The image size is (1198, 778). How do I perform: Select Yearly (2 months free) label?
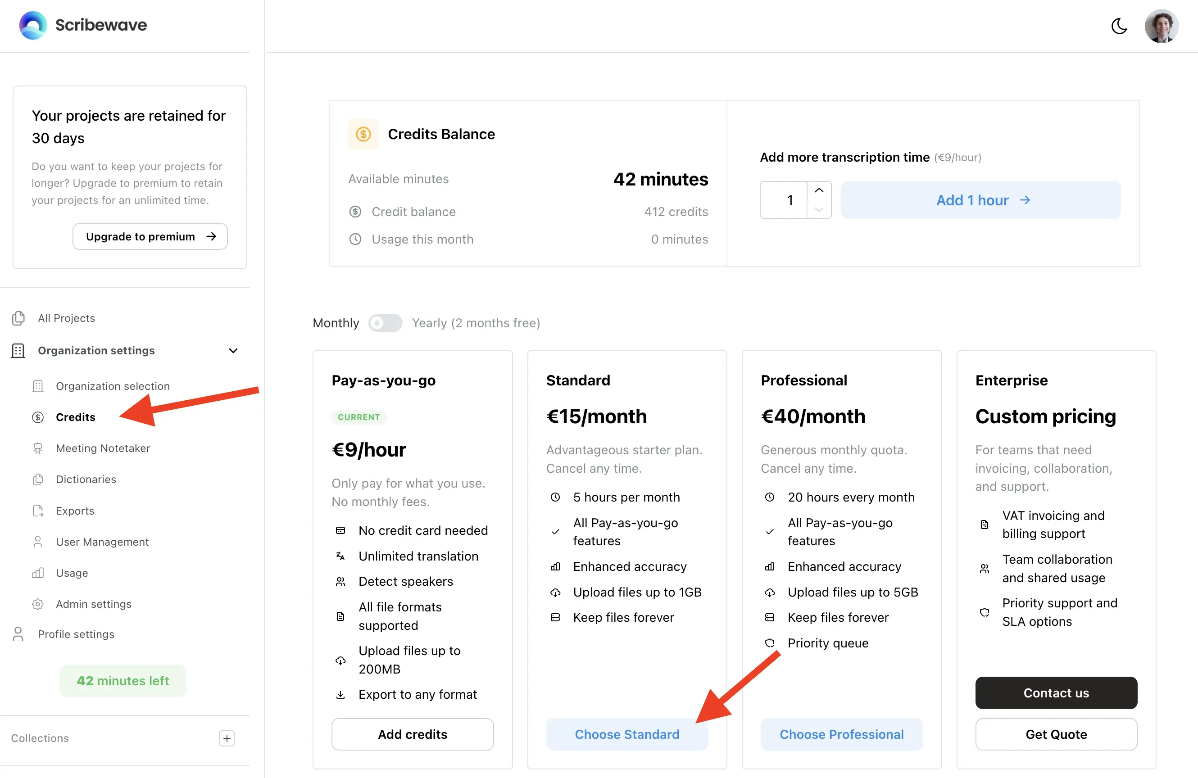(x=476, y=323)
